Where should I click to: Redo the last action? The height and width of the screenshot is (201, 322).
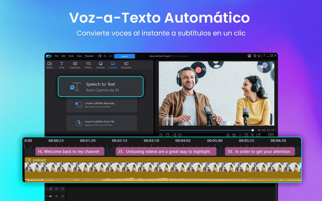point(110,56)
